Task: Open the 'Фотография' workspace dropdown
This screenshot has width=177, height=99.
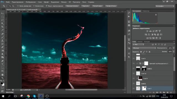Action: (165, 6)
